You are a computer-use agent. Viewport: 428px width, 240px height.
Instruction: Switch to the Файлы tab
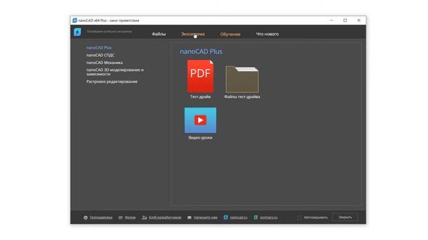(x=158, y=34)
